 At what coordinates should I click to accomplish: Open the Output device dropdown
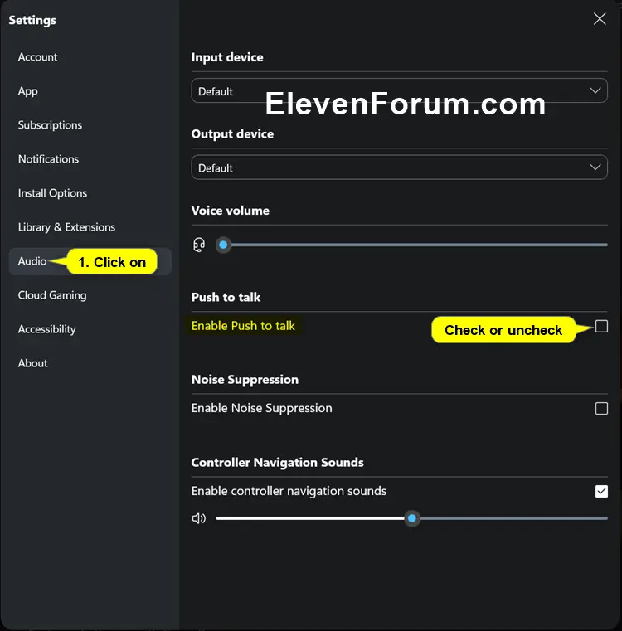pos(399,167)
